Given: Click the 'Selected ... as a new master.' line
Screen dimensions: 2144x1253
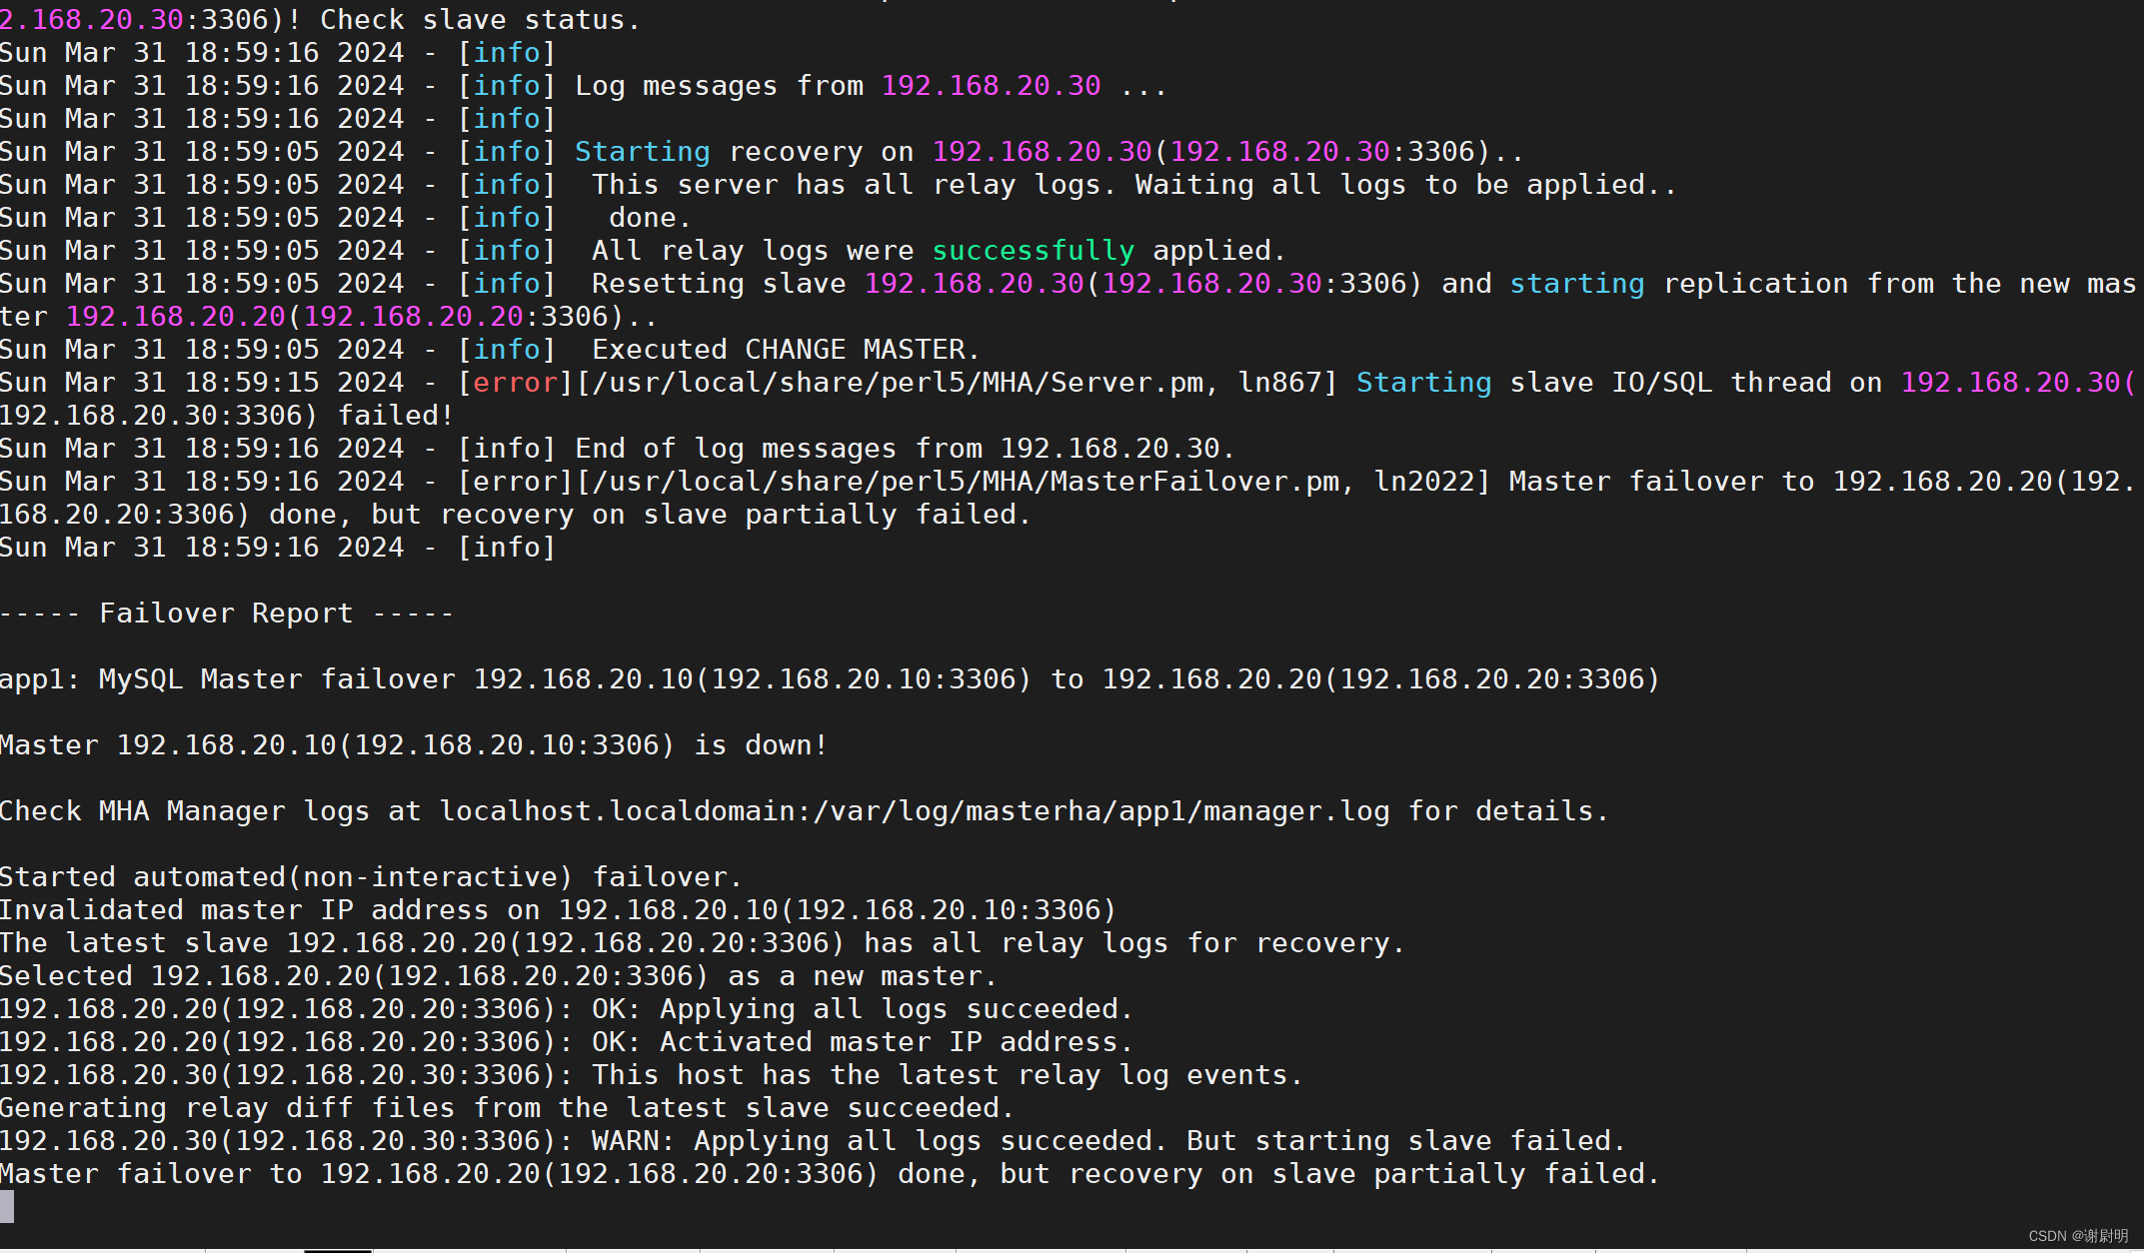Looking at the screenshot, I should click(498, 976).
